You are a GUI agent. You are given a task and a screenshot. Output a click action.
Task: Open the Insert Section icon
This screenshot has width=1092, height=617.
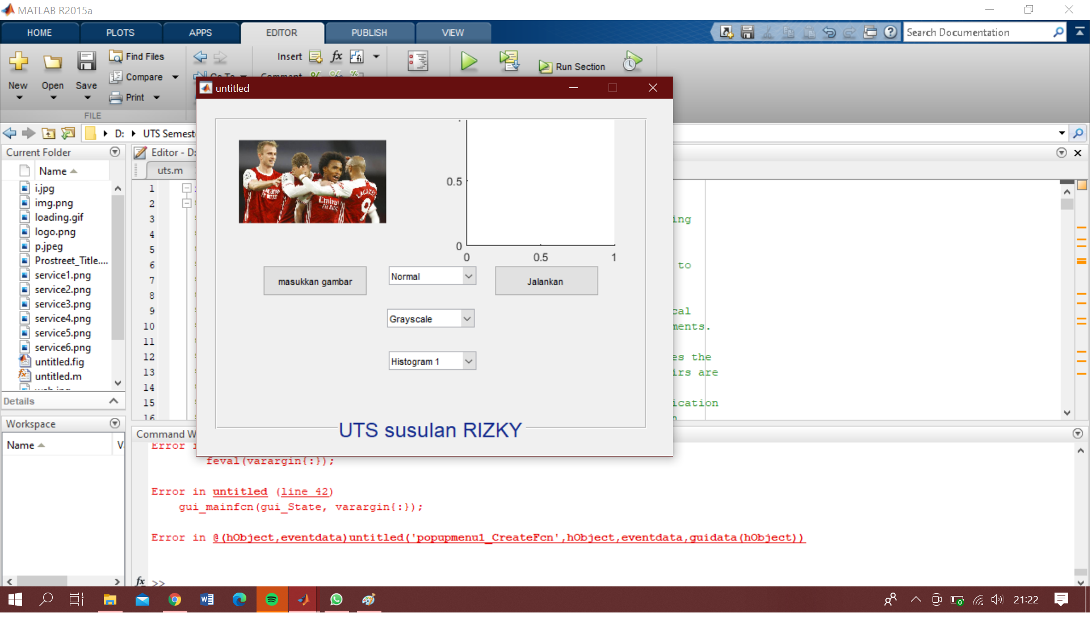[315, 57]
